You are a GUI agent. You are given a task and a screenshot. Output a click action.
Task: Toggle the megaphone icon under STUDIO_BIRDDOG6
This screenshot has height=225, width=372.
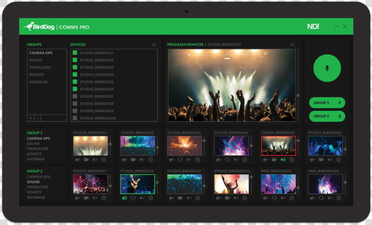(313, 160)
